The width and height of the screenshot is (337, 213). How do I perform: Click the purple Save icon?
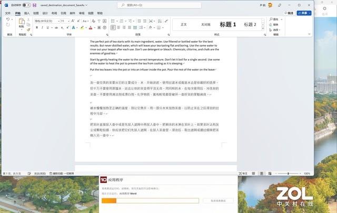tap(35, 5)
